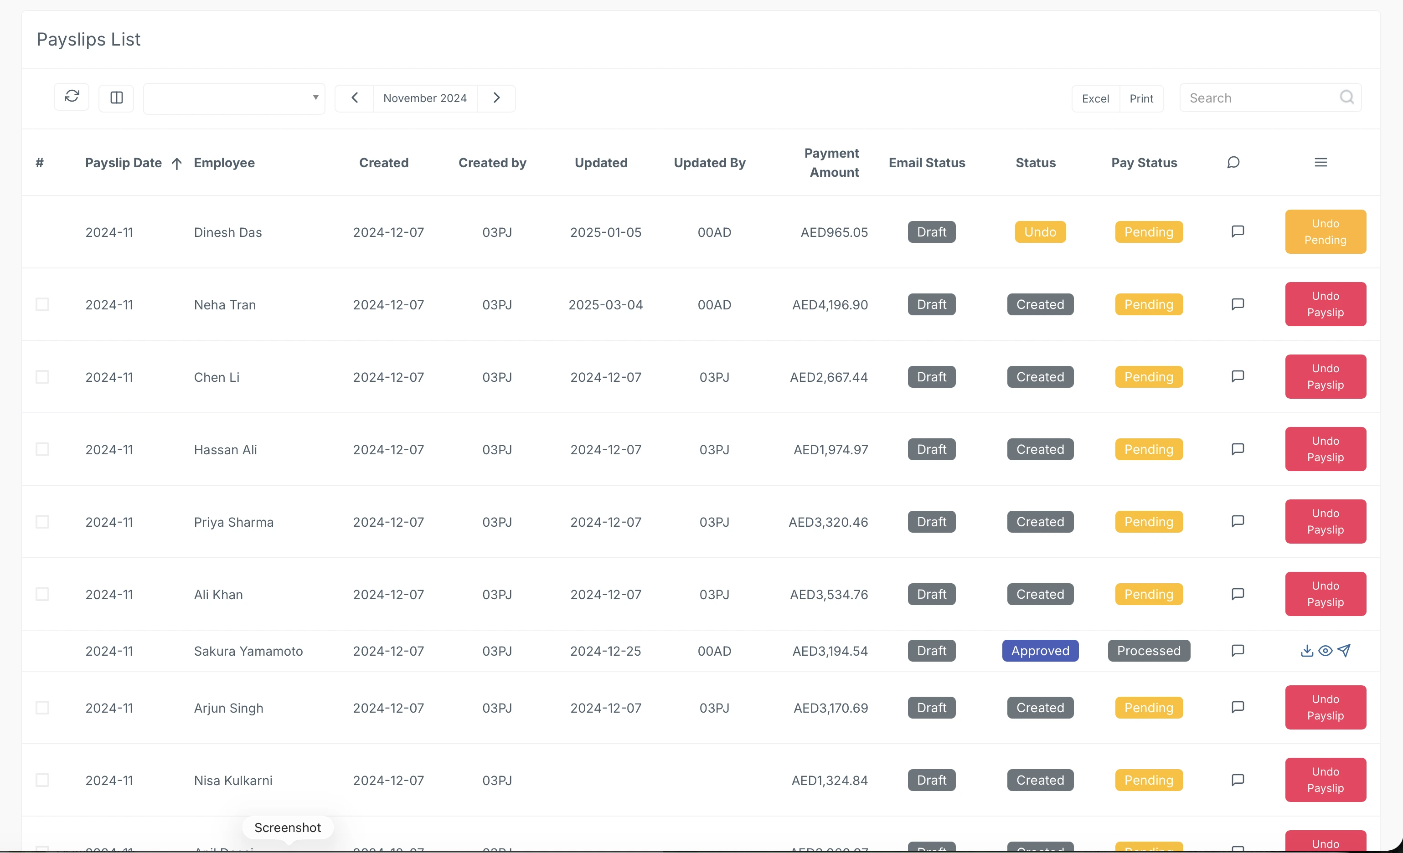Click updated date 2024-12-25
This screenshot has height=853, width=1403.
[606, 651]
